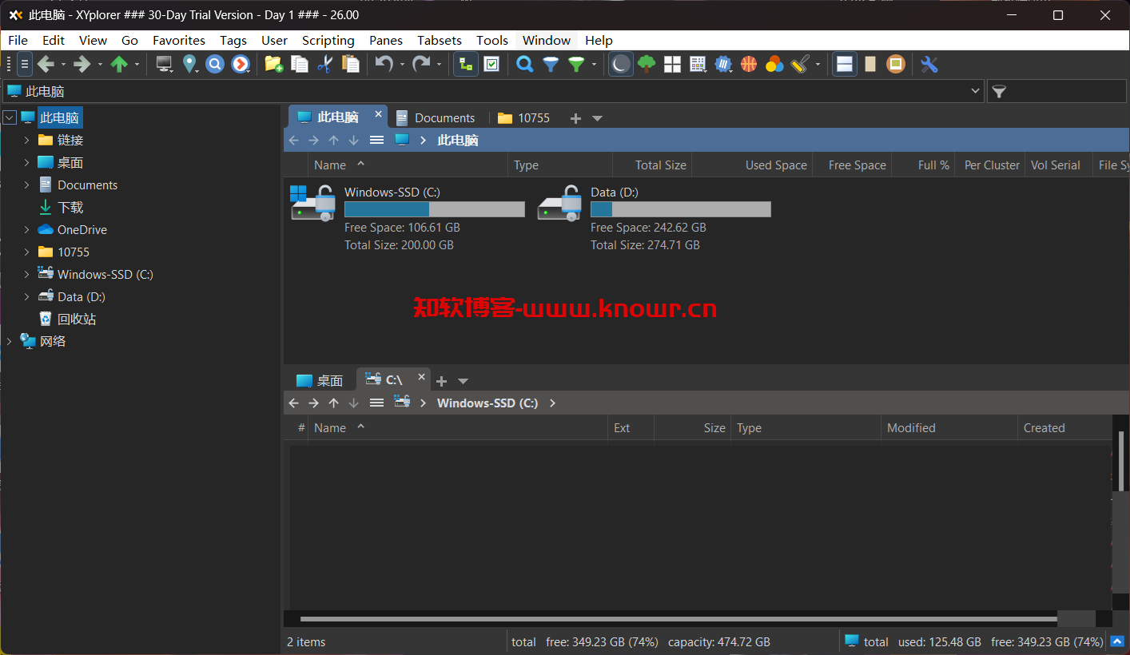Open green filter dropdown arrow
Image resolution: width=1130 pixels, height=655 pixels.
(594, 65)
